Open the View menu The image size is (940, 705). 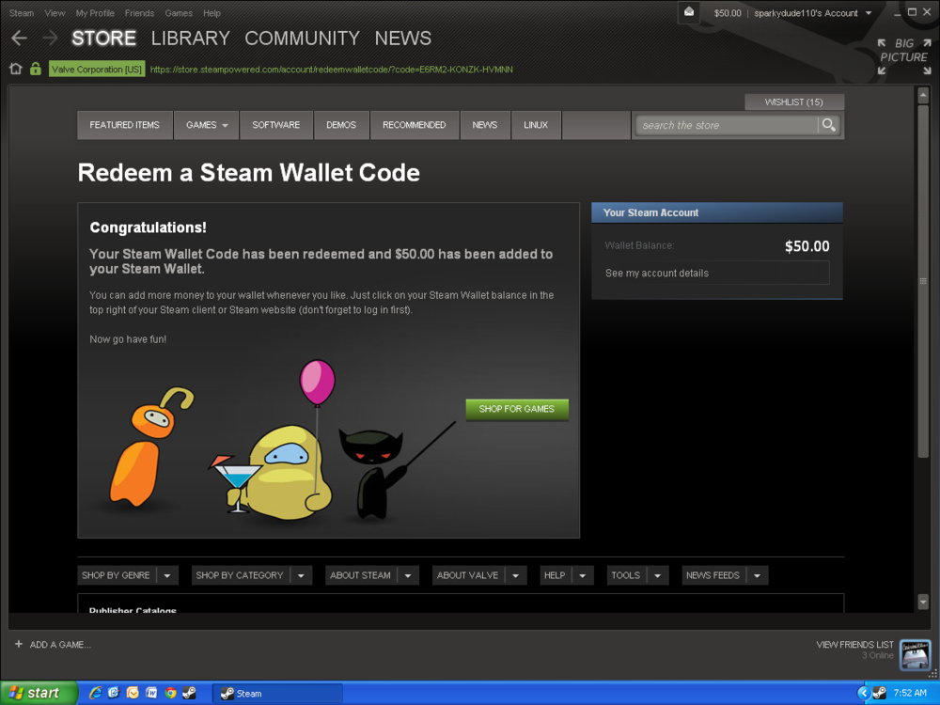[x=55, y=12]
